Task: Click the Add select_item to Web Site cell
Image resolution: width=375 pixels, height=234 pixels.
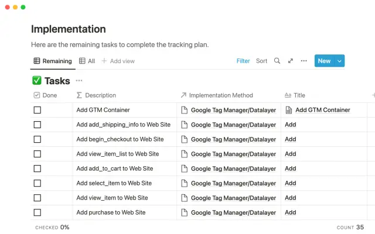Action: pos(125,183)
